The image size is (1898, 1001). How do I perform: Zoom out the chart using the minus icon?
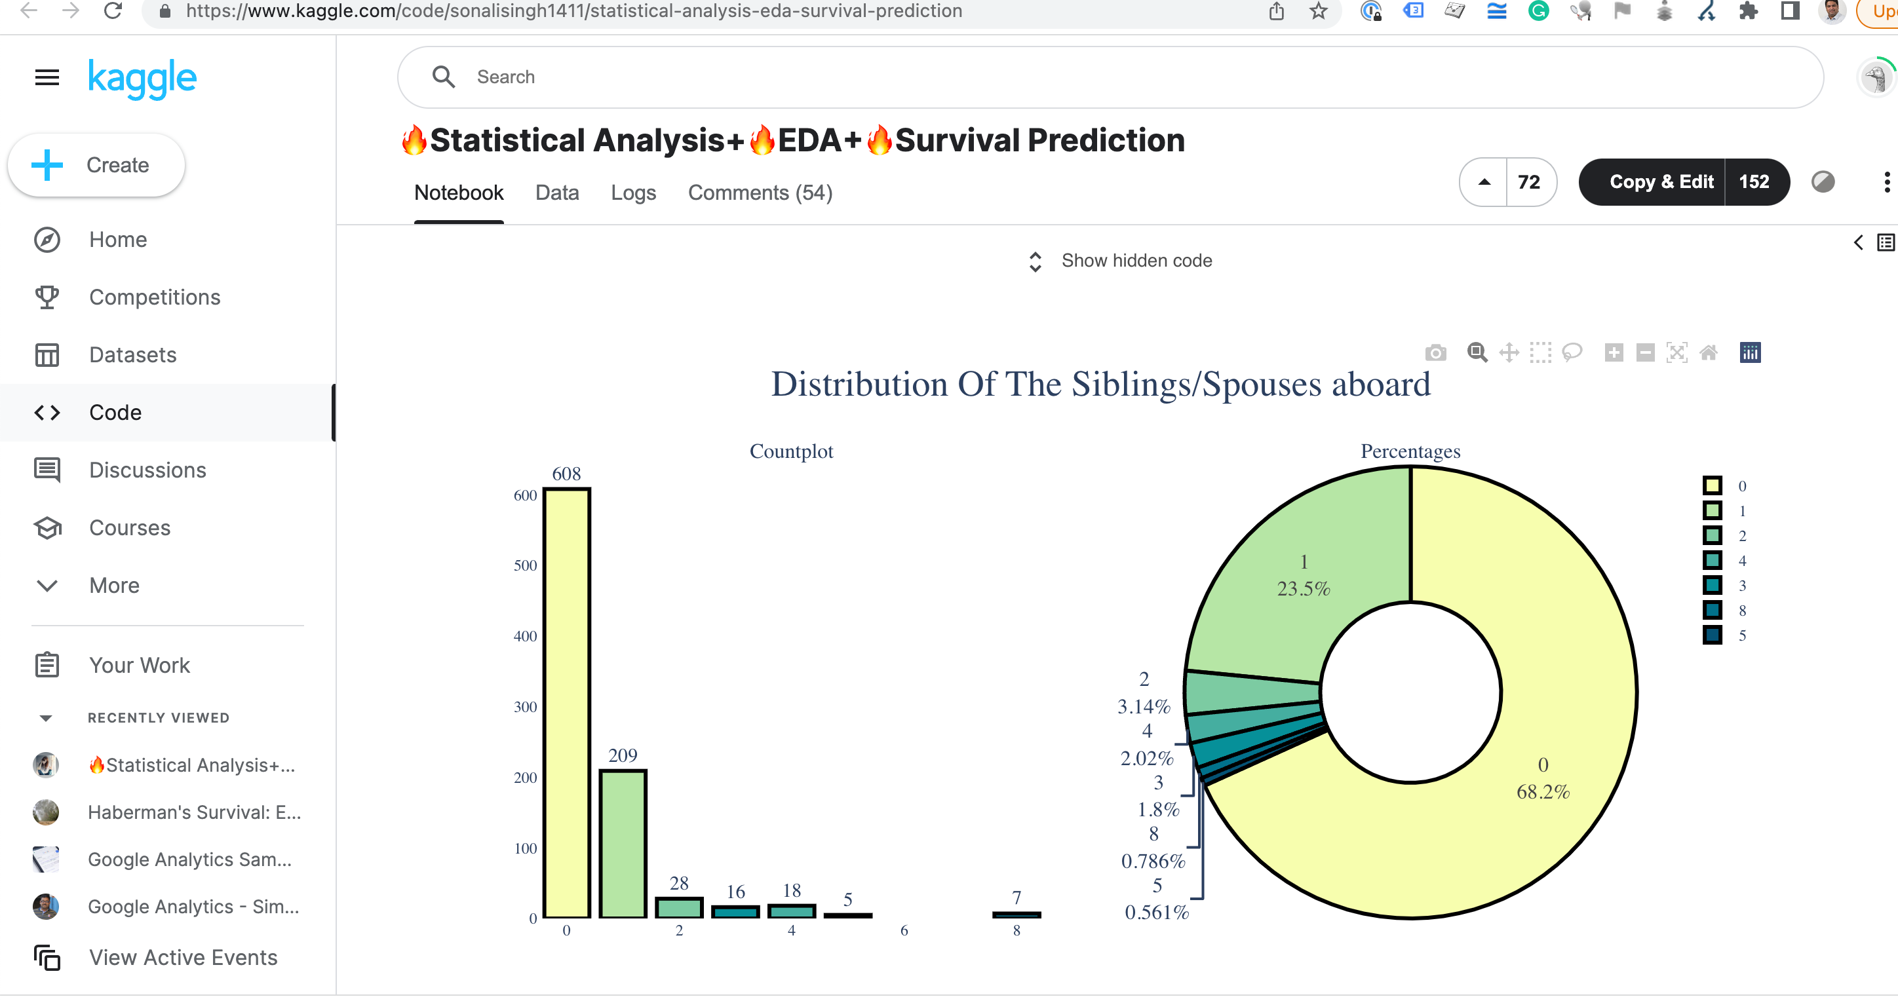[x=1645, y=353]
